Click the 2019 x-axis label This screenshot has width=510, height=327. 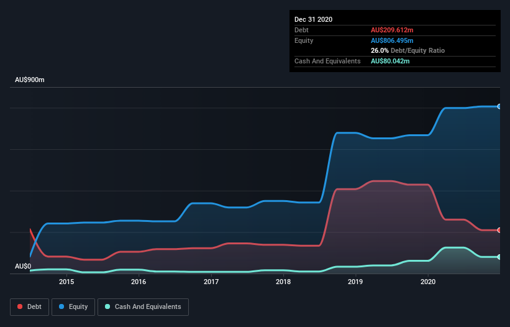[x=355, y=282]
